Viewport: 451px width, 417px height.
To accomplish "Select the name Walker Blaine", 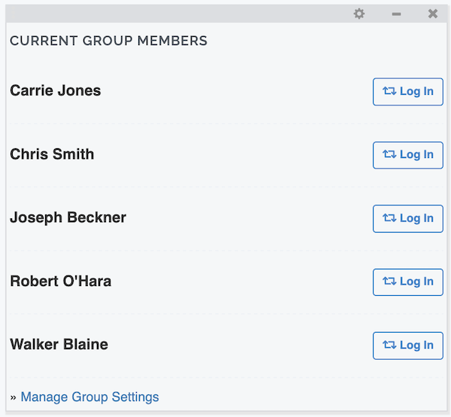I will tap(59, 345).
